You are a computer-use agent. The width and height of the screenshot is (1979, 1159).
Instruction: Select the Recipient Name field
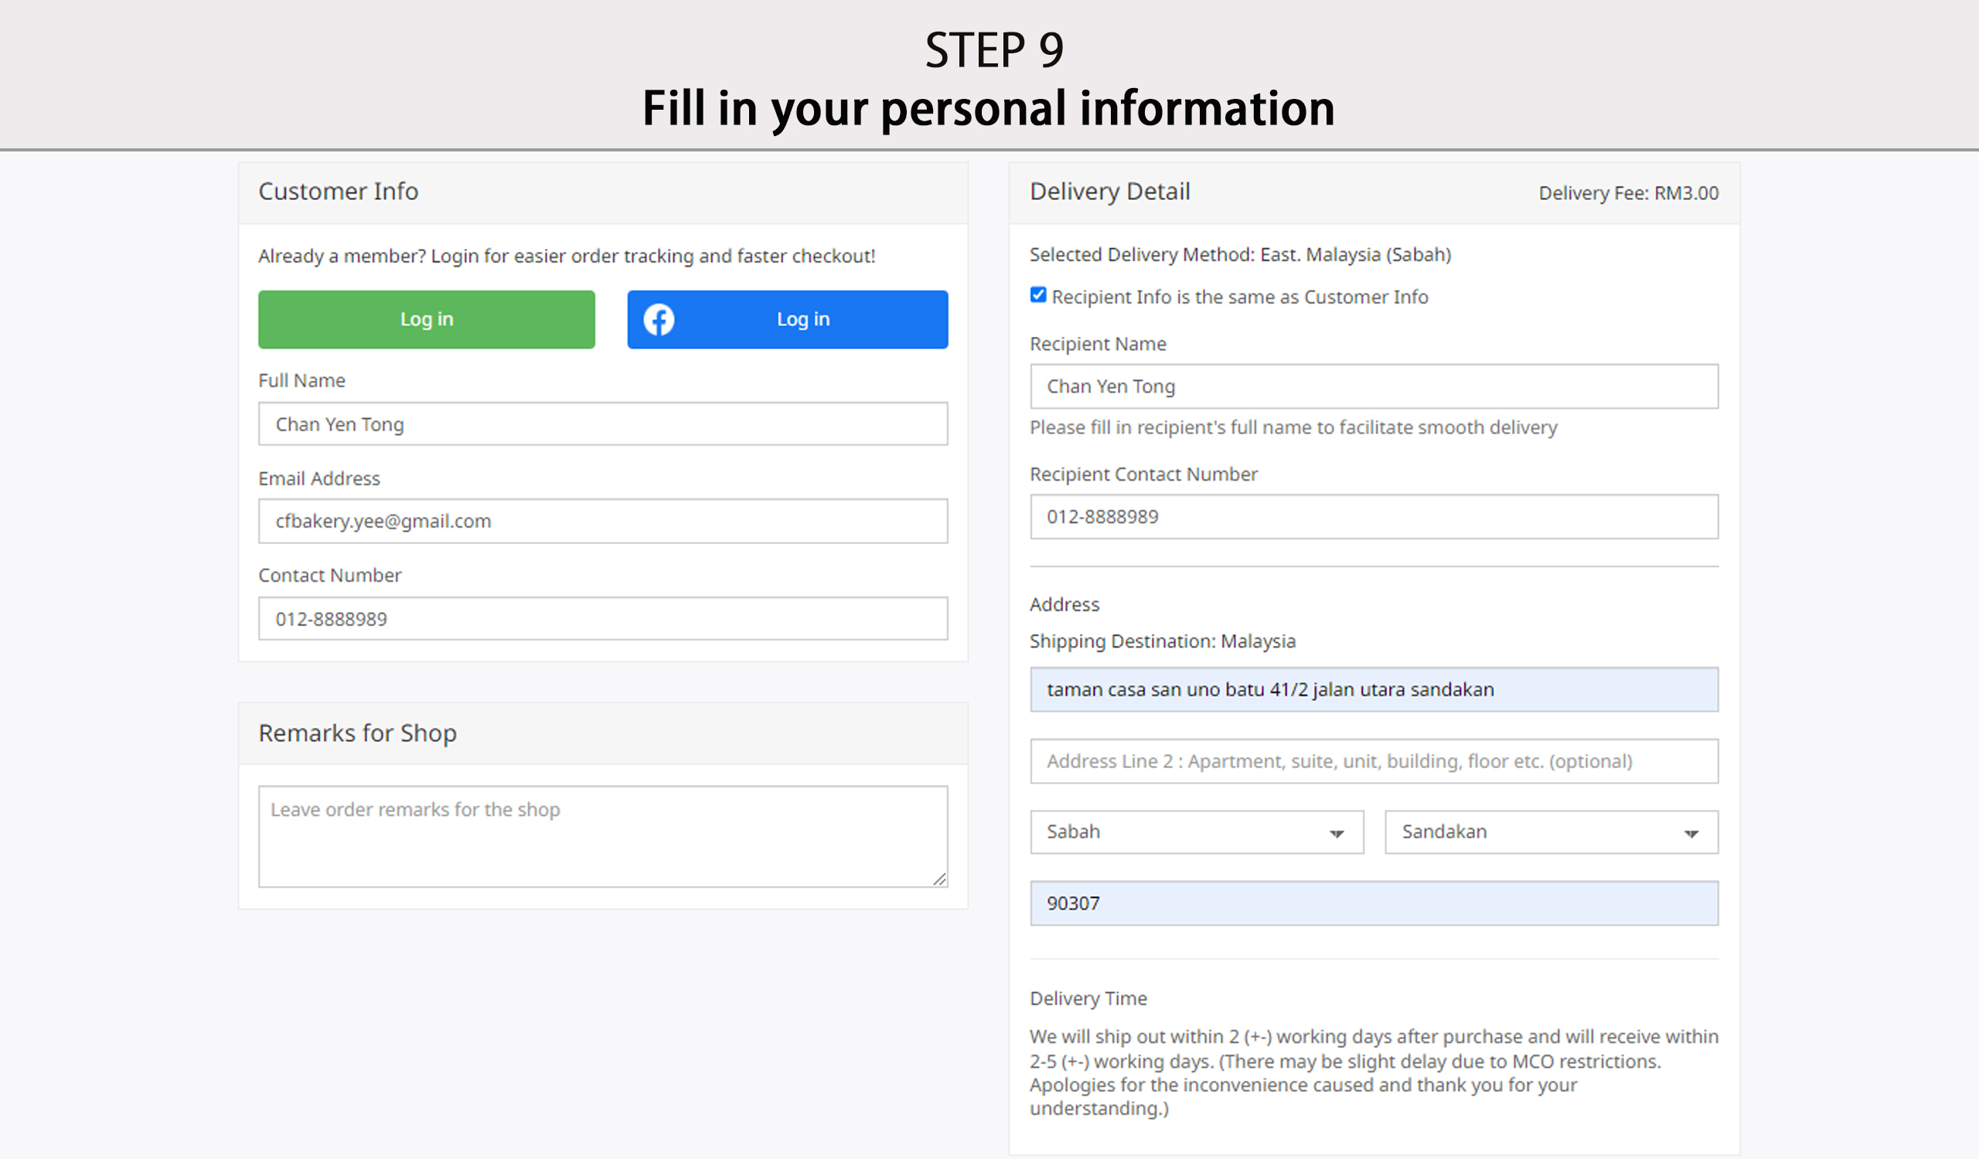[1373, 386]
